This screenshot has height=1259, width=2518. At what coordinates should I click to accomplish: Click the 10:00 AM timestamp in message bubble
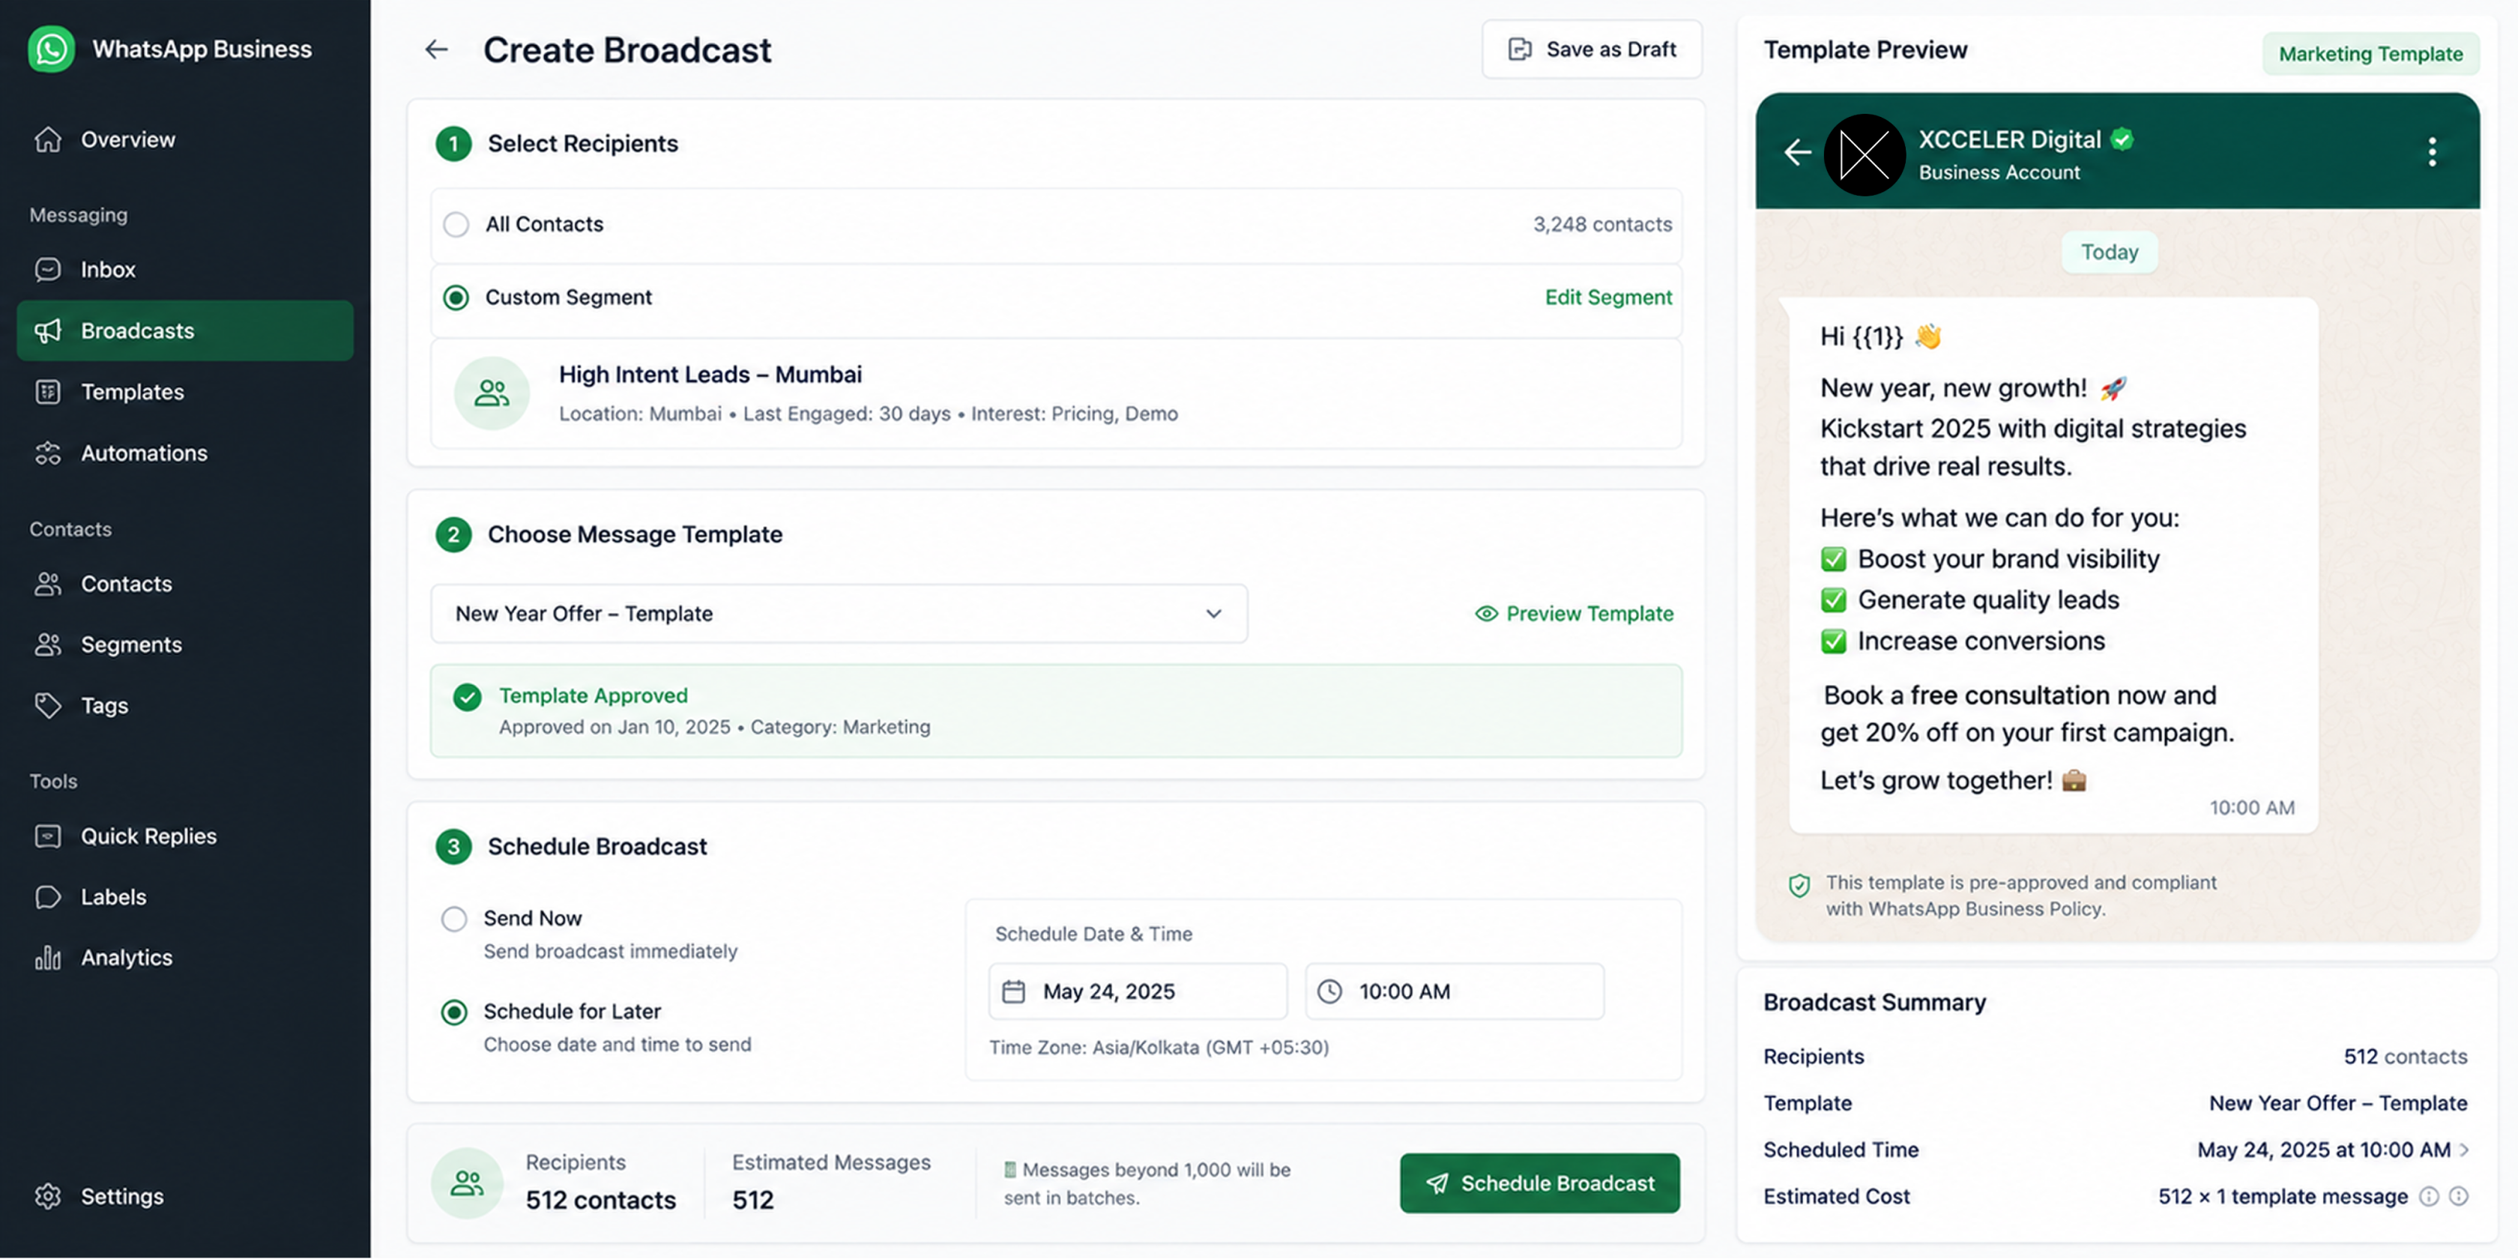[x=2252, y=809]
